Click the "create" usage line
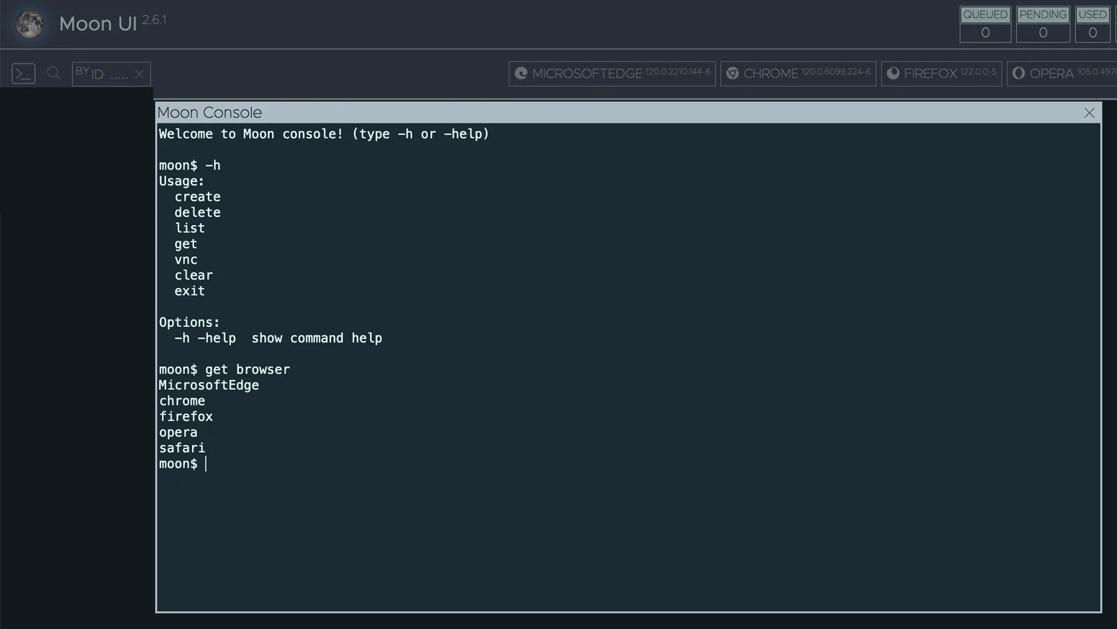Image resolution: width=1117 pixels, height=629 pixels. tap(198, 197)
